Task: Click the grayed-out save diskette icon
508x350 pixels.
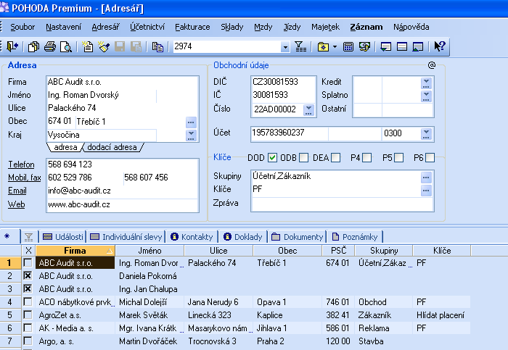Action: tap(120, 47)
